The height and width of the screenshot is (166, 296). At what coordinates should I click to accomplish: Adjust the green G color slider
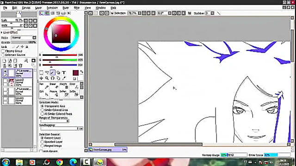point(60,60)
